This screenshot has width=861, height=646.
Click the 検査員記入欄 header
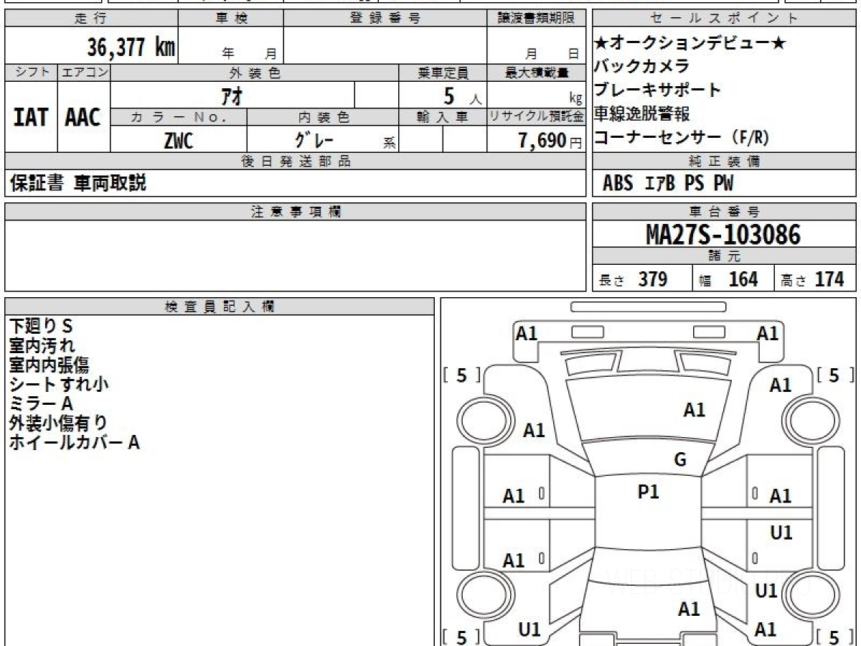[x=220, y=306]
